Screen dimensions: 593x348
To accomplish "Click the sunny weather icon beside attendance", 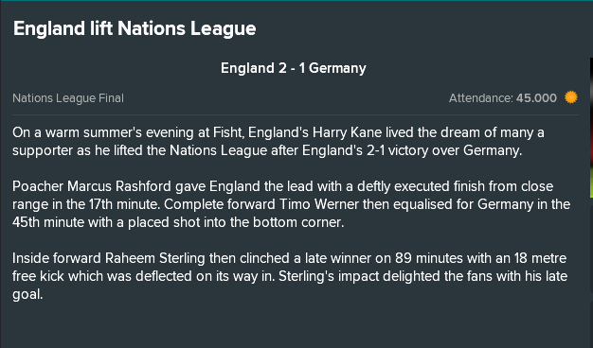I will click(571, 97).
